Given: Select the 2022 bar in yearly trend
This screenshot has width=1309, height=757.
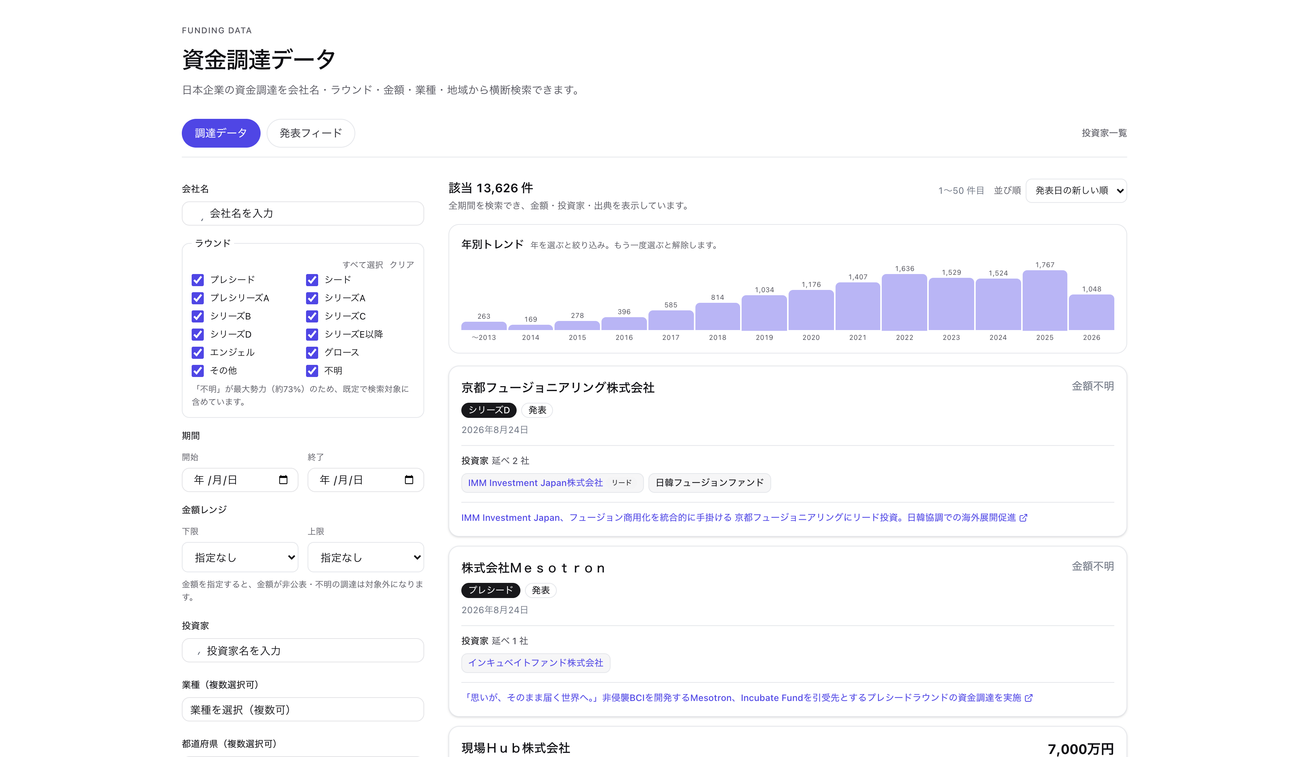Looking at the screenshot, I should (904, 302).
